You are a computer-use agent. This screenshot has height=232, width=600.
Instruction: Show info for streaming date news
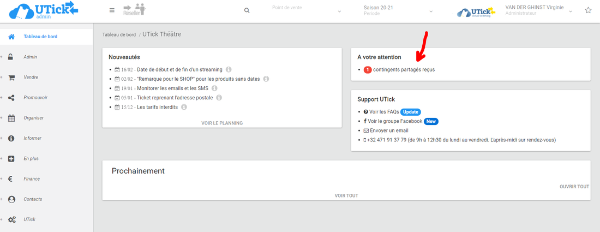click(229, 69)
